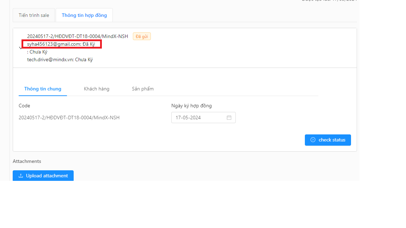This screenshot has height=228, width=406.
Task: Select the Thông tin hợp đồng tab
Action: 84,15
